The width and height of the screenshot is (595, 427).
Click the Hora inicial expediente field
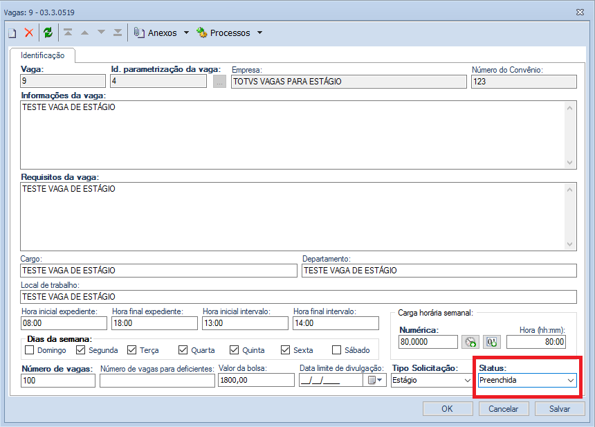[64, 323]
